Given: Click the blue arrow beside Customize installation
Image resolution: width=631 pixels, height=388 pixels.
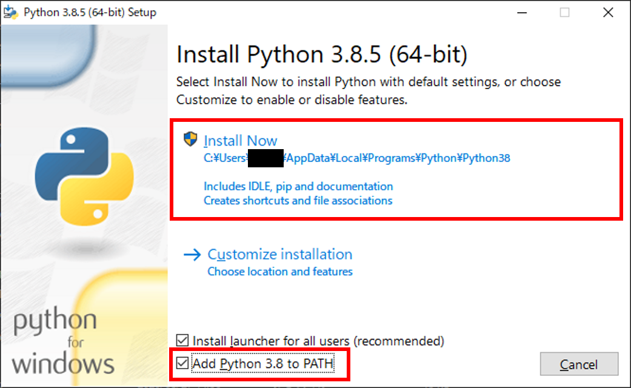Looking at the screenshot, I should [x=192, y=255].
